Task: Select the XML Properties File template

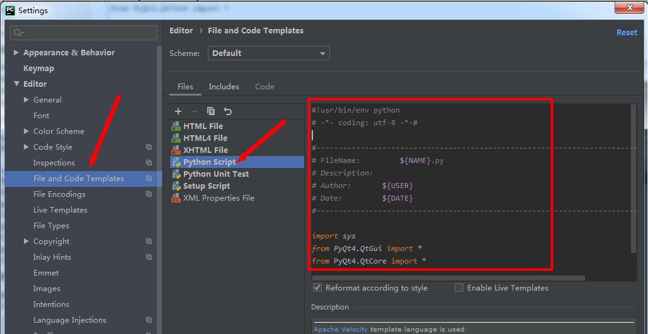Action: click(x=218, y=198)
